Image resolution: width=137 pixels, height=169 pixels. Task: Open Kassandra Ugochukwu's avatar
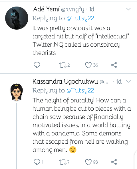pyautogui.click(x=17, y=92)
